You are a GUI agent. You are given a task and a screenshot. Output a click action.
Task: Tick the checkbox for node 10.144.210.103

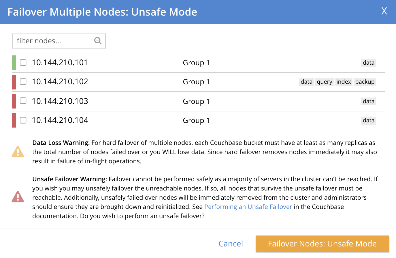pyautogui.click(x=23, y=101)
